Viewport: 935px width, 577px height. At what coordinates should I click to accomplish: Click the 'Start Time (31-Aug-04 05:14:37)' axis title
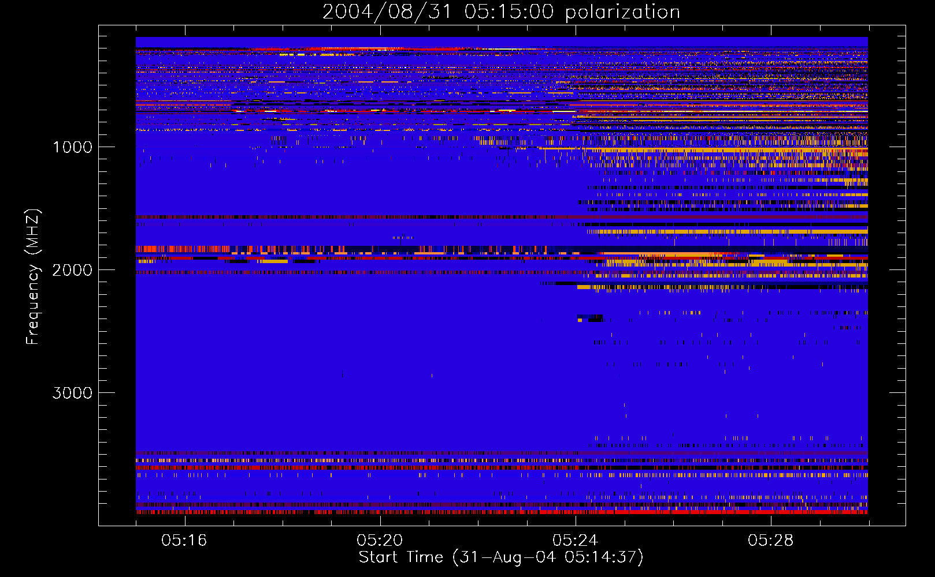[501, 557]
